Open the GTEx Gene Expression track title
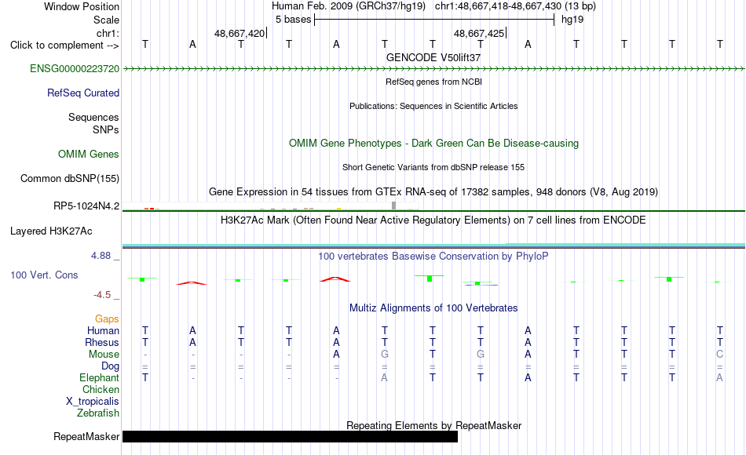Image resolution: width=746 pixels, height=455 pixels. point(433,191)
